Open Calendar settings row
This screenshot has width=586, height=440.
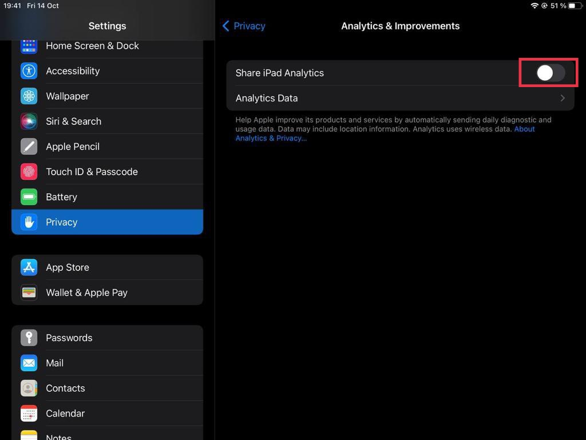[x=107, y=414]
